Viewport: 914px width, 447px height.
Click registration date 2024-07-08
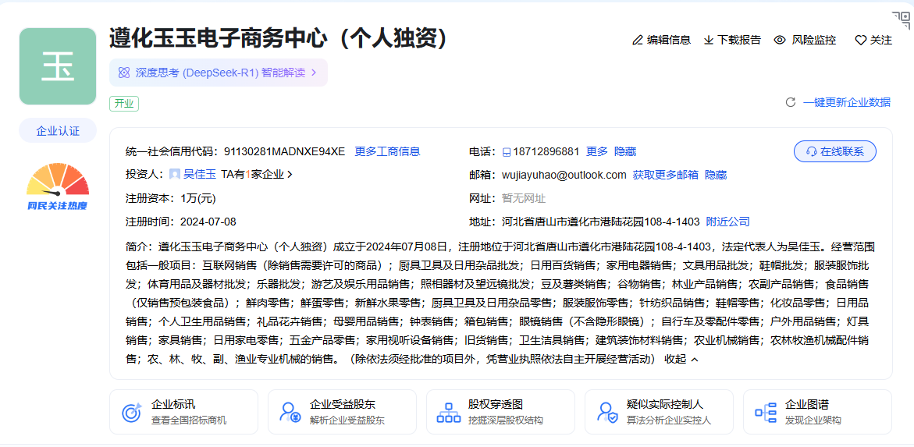(x=208, y=222)
